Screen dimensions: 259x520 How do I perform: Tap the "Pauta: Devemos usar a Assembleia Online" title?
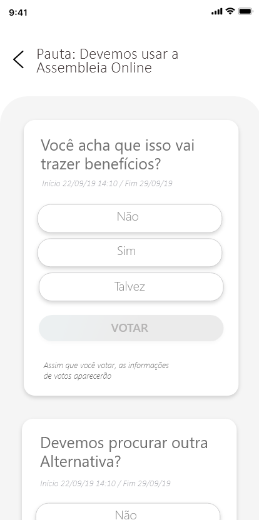(x=107, y=61)
